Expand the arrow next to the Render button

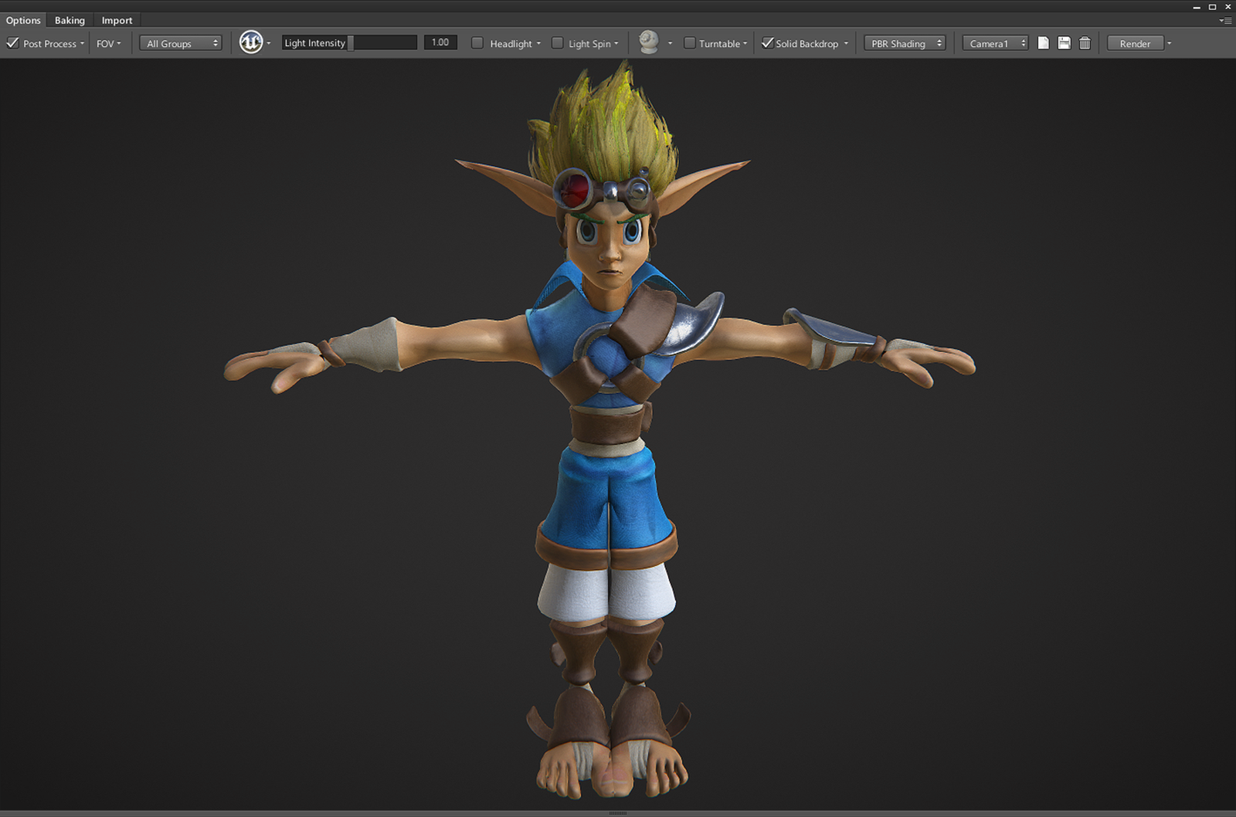coord(1170,43)
